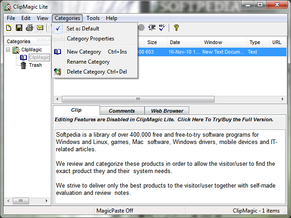Close the open Categories menu
291x218 pixels.
[x=67, y=18]
